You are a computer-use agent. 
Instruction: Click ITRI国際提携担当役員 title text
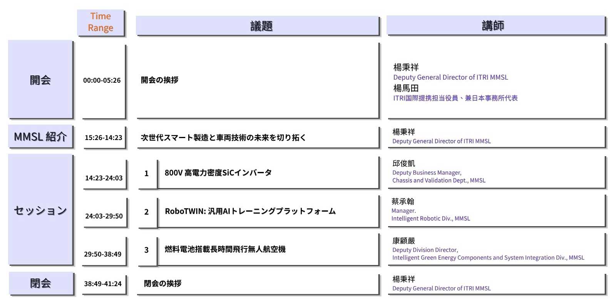coord(455,98)
